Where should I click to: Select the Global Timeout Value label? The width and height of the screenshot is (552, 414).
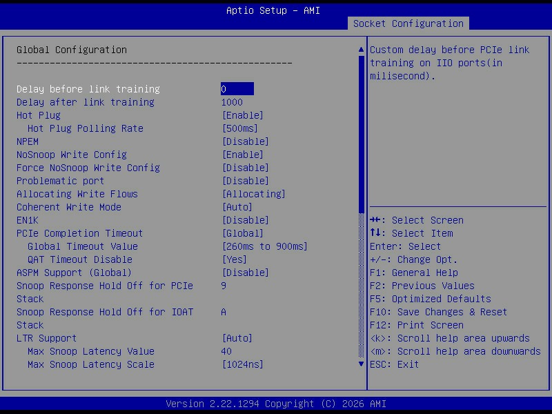point(82,246)
